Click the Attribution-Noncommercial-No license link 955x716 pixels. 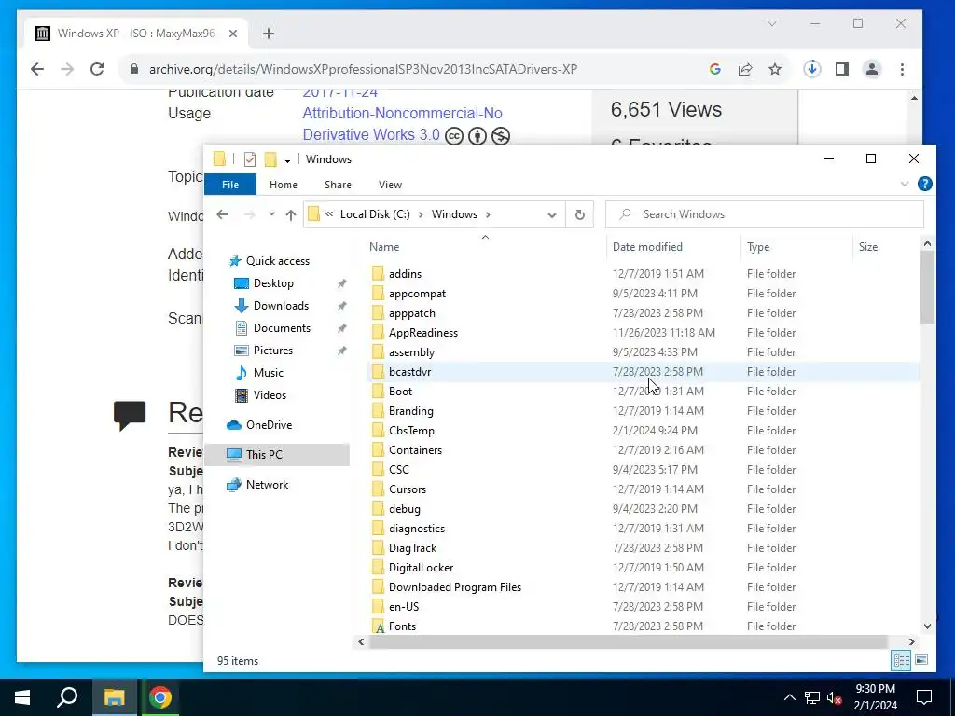[x=402, y=113]
